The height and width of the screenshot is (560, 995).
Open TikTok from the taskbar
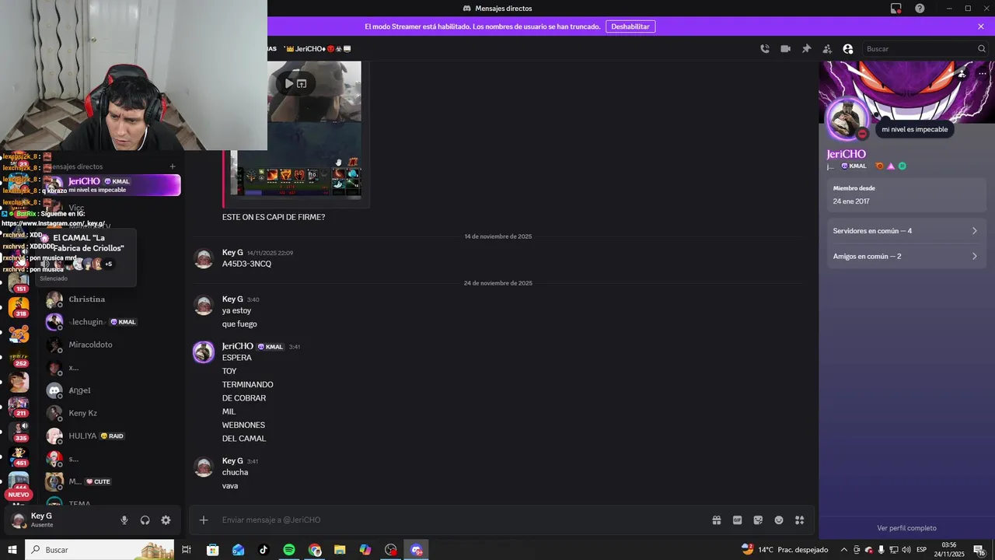(264, 550)
